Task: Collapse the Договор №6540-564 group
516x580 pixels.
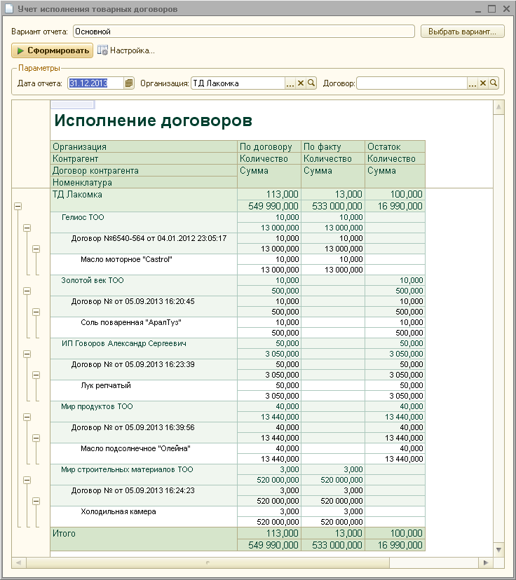Action: 36,249
